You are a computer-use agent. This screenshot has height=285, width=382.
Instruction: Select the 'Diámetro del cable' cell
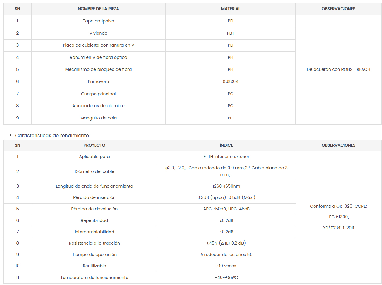point(94,171)
